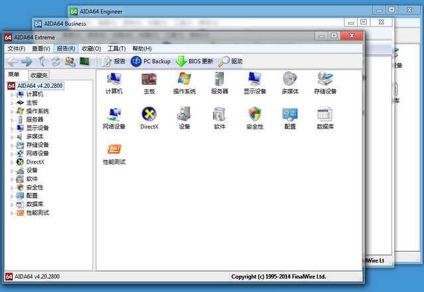424x292 pixels.
Task: Open the 多媒体 speaker icon in main pane
Action: point(290,83)
